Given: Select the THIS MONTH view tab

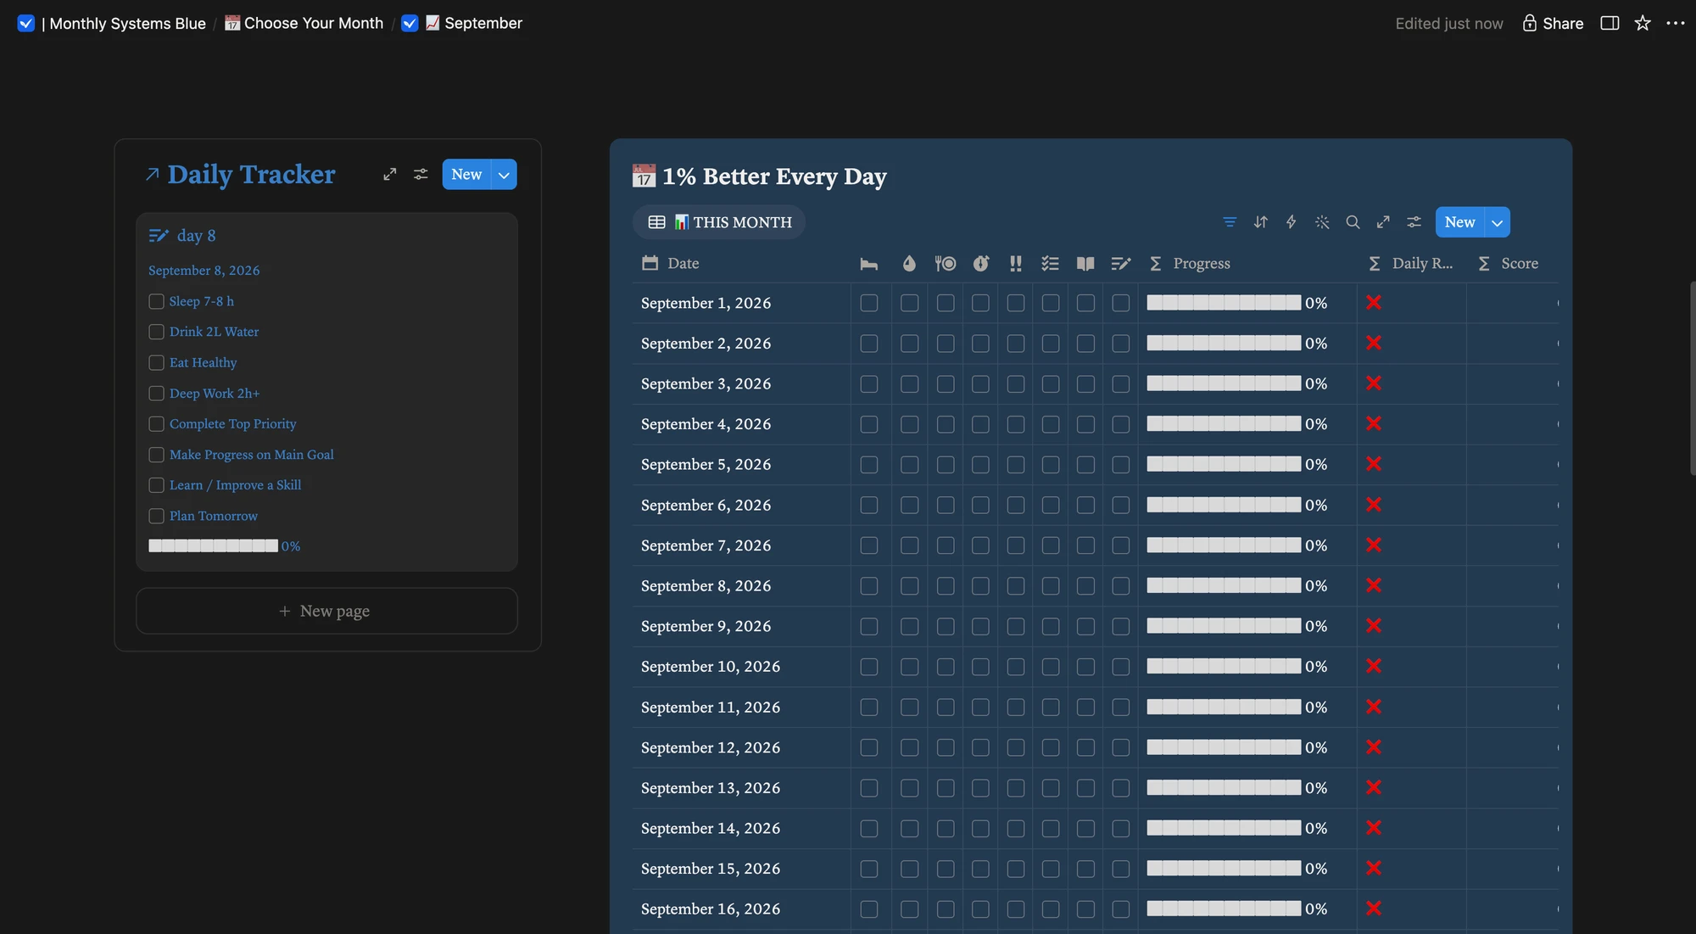Looking at the screenshot, I should (x=719, y=222).
